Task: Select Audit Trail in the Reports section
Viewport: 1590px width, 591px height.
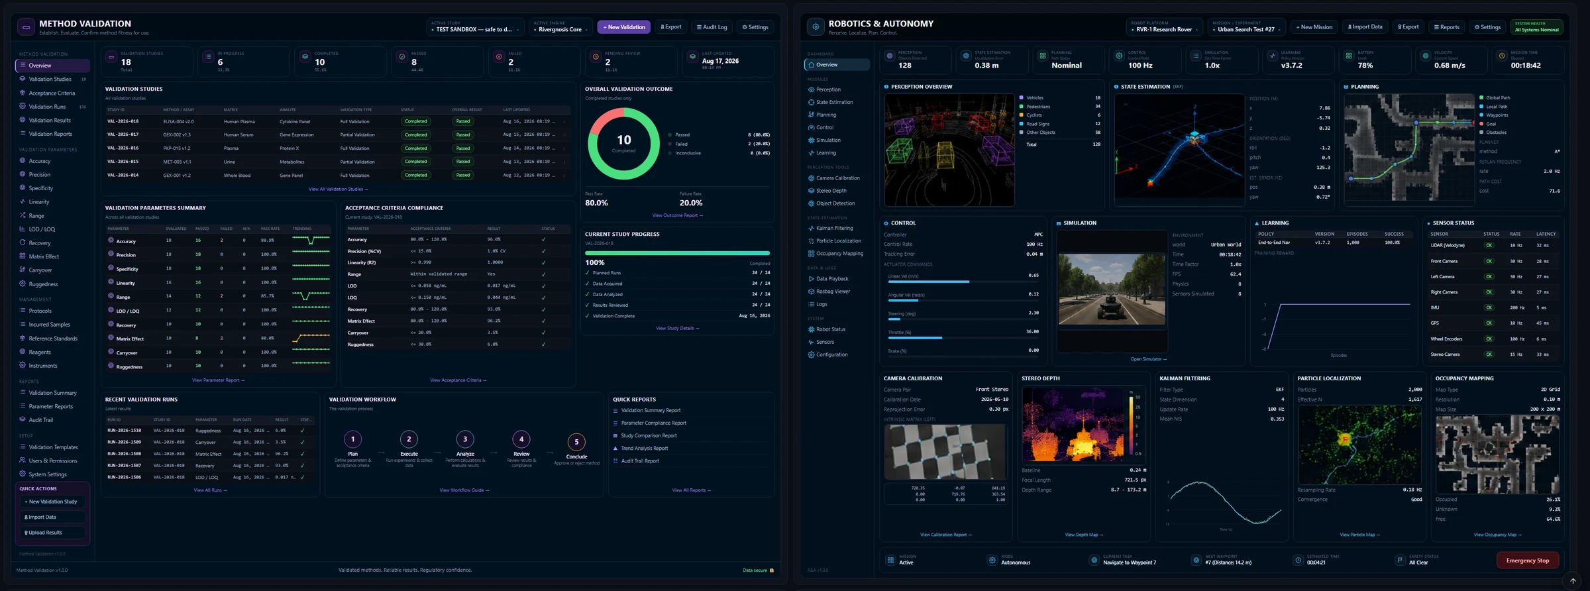Action: pyautogui.click(x=52, y=420)
